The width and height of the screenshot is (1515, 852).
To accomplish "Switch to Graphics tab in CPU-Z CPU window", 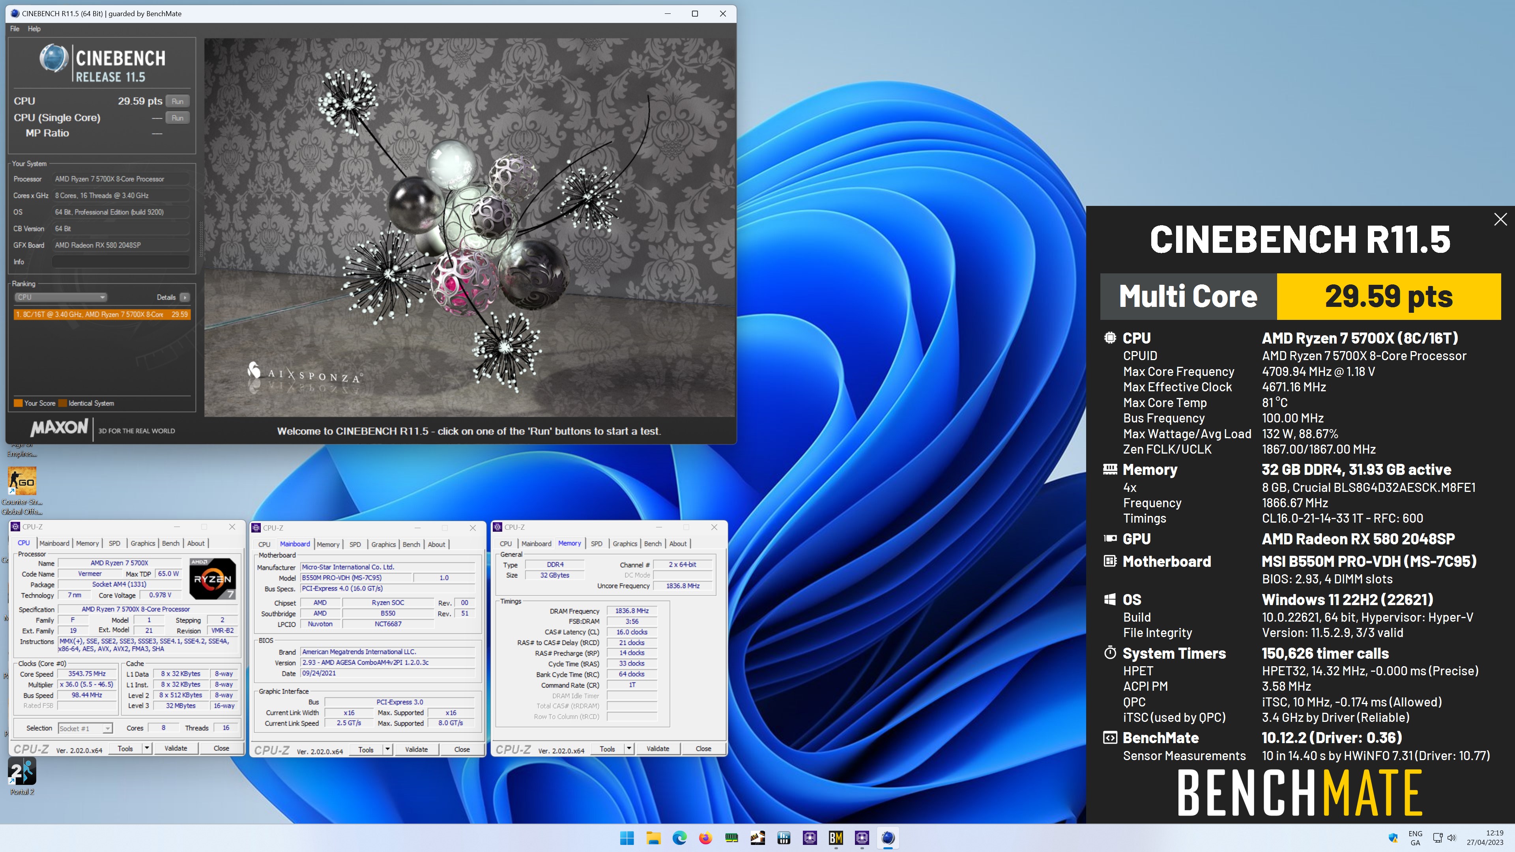I will click(x=143, y=543).
